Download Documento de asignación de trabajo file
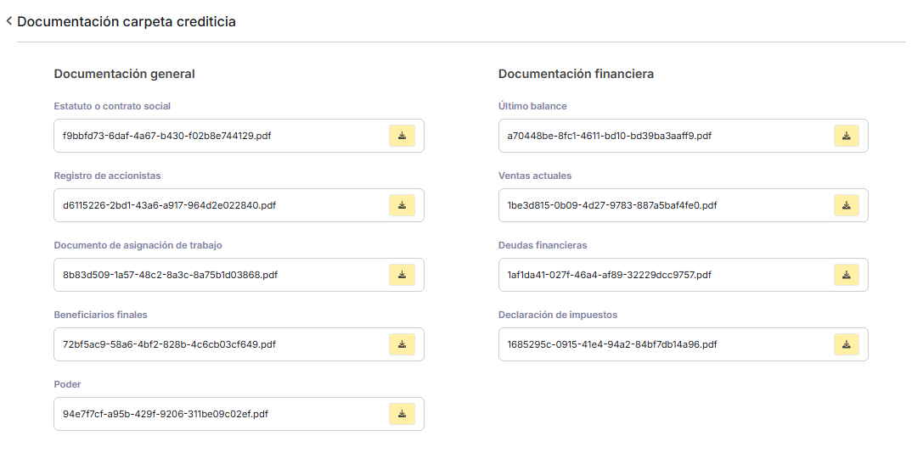 [x=402, y=275]
